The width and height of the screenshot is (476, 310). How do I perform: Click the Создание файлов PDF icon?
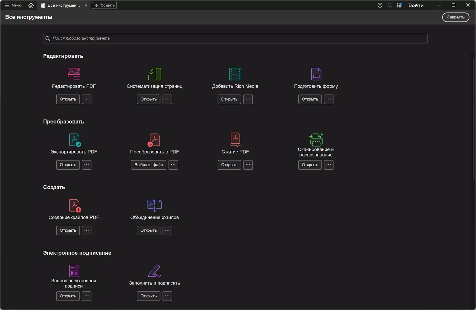pyautogui.click(x=75, y=205)
